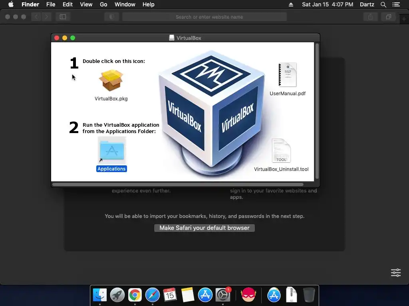Click the Safari privacy shield button

pyautogui.click(x=112, y=17)
